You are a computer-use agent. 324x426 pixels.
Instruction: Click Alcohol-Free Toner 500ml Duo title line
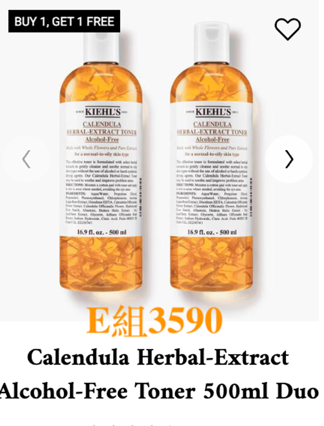pyautogui.click(x=159, y=391)
